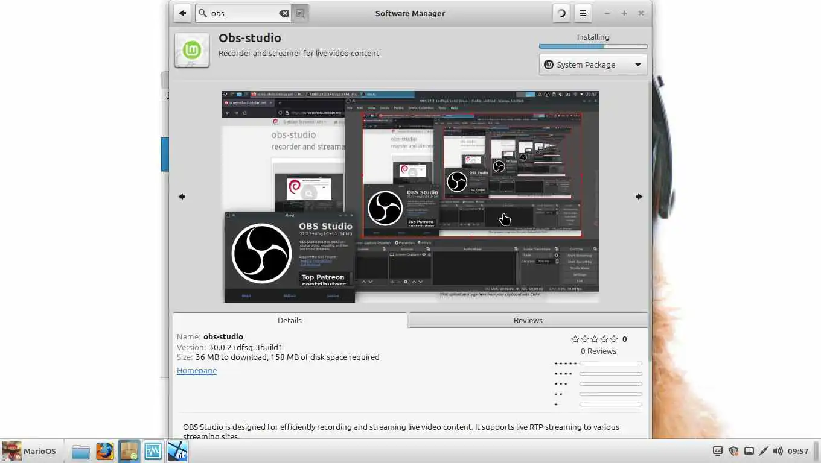Viewport: 821px width, 463px height.
Task: Open the notes tray icon
Action: click(718, 451)
